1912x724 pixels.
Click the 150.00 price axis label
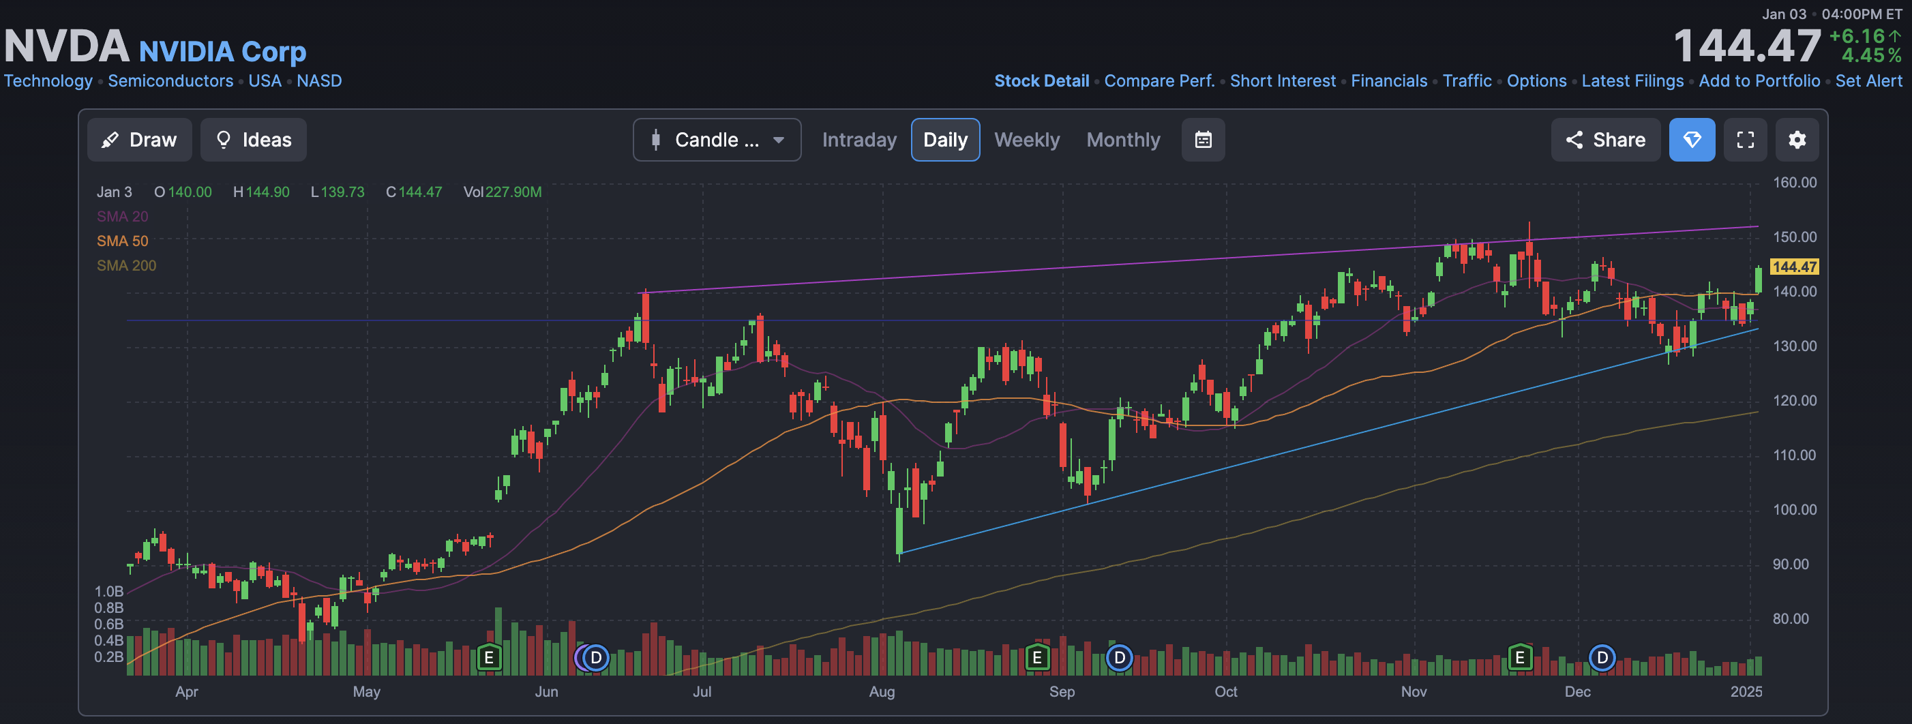click(x=1795, y=237)
